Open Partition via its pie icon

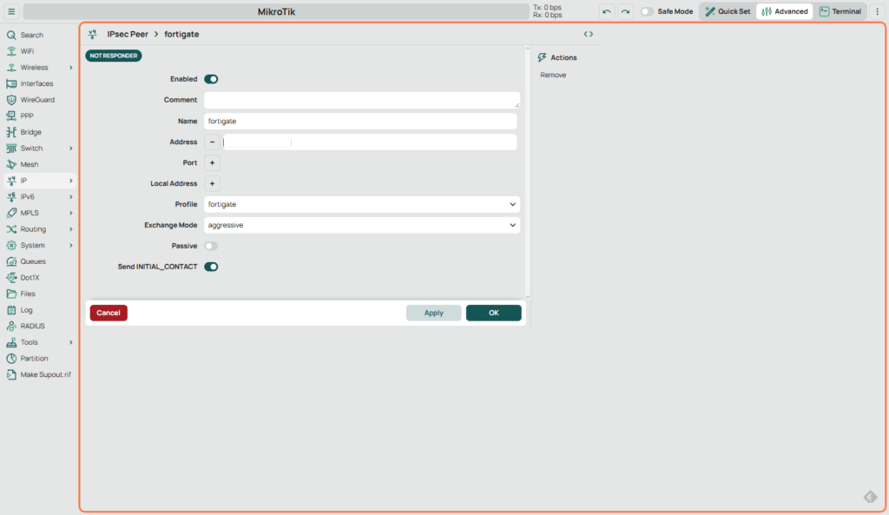click(x=11, y=359)
